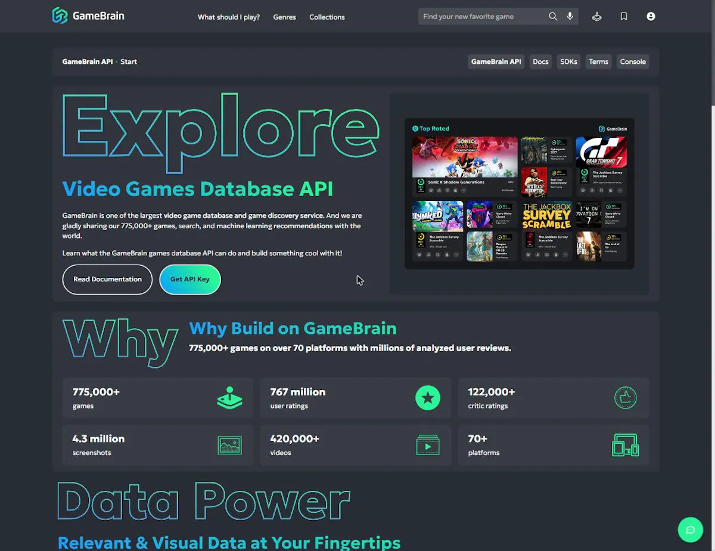Click the play icon in videos card
This screenshot has height=551, width=715.
click(x=428, y=445)
